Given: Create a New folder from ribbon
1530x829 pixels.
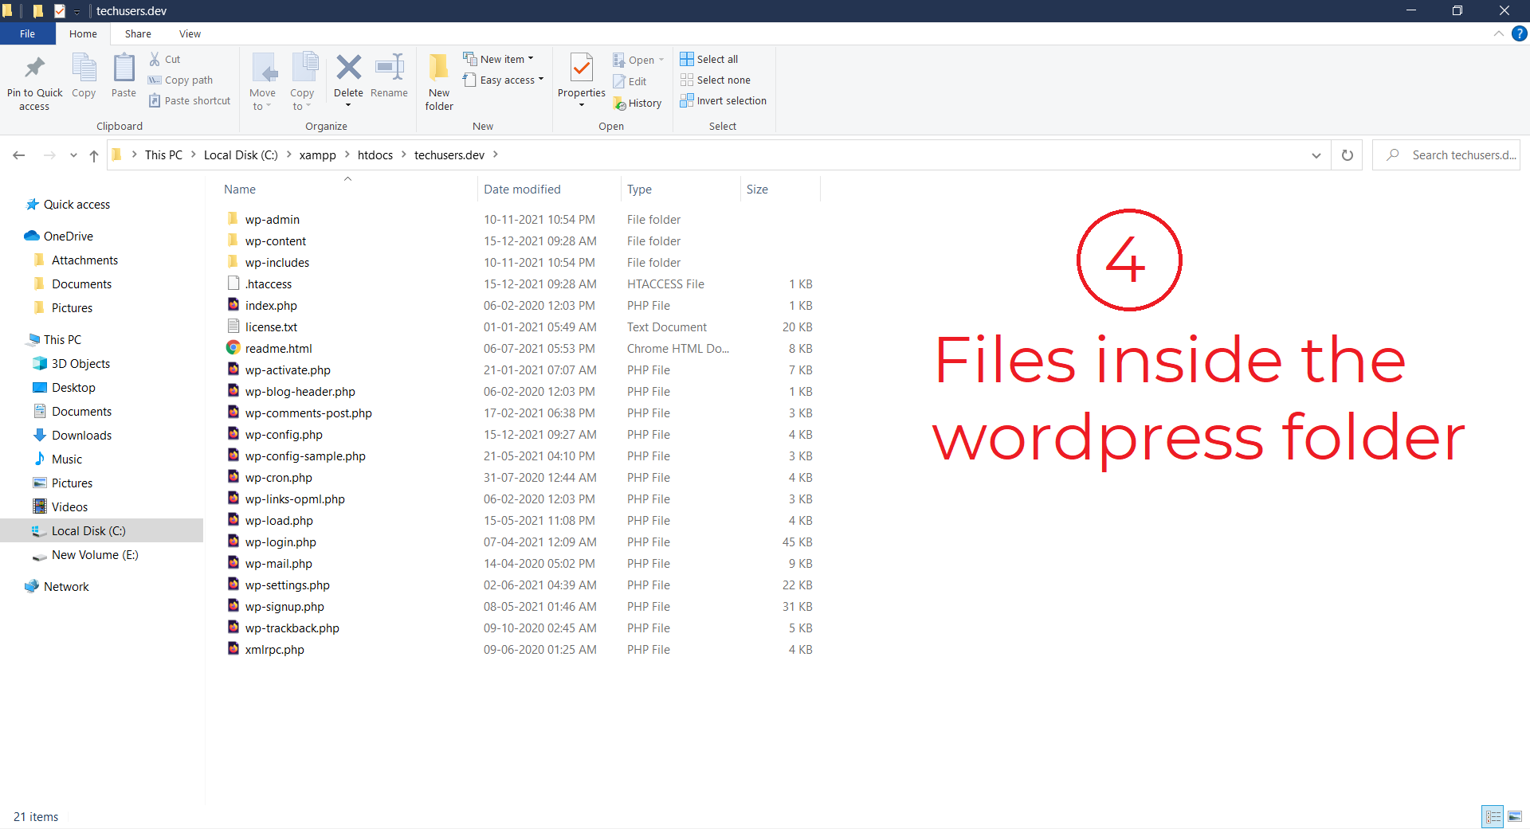Looking at the screenshot, I should click(439, 82).
